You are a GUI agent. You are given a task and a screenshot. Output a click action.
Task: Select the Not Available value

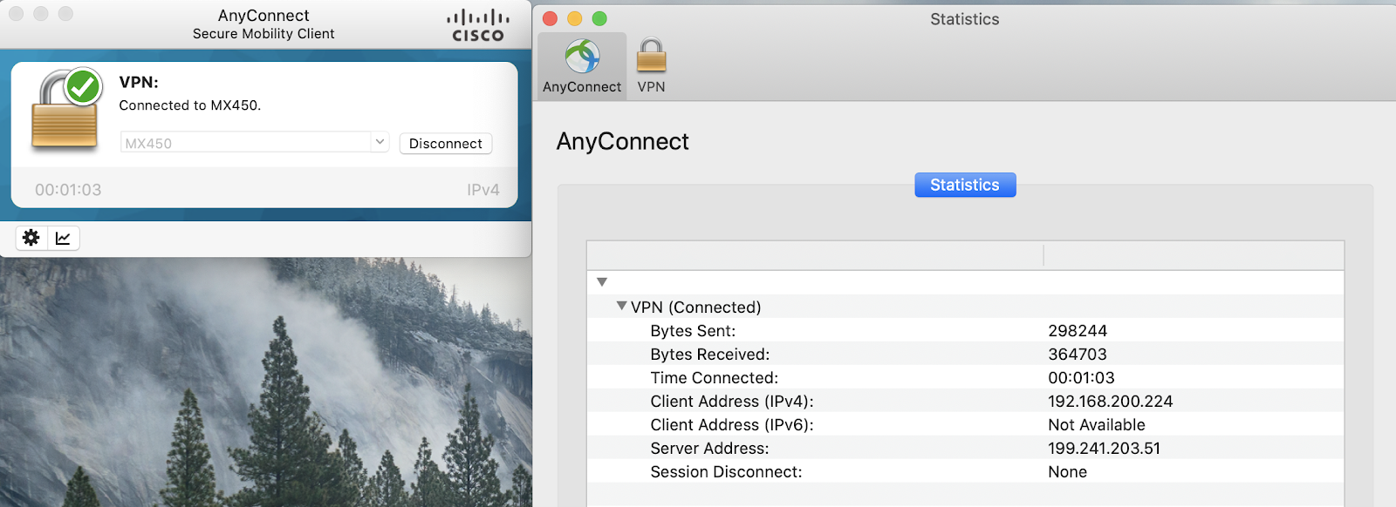pos(1097,425)
